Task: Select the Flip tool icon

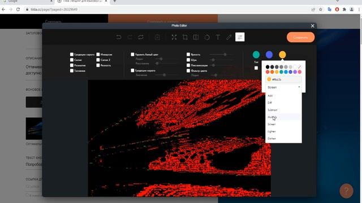Action: 196,37
